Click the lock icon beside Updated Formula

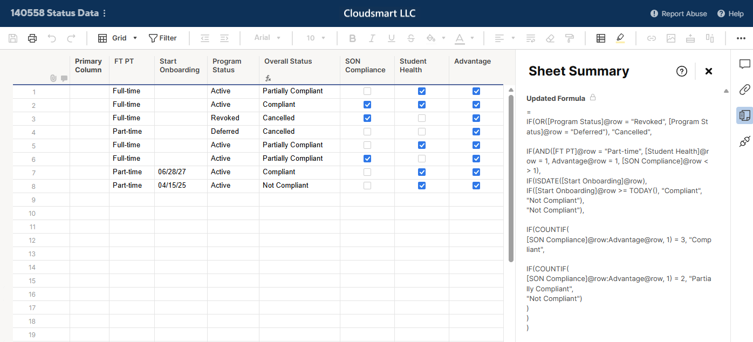(593, 98)
